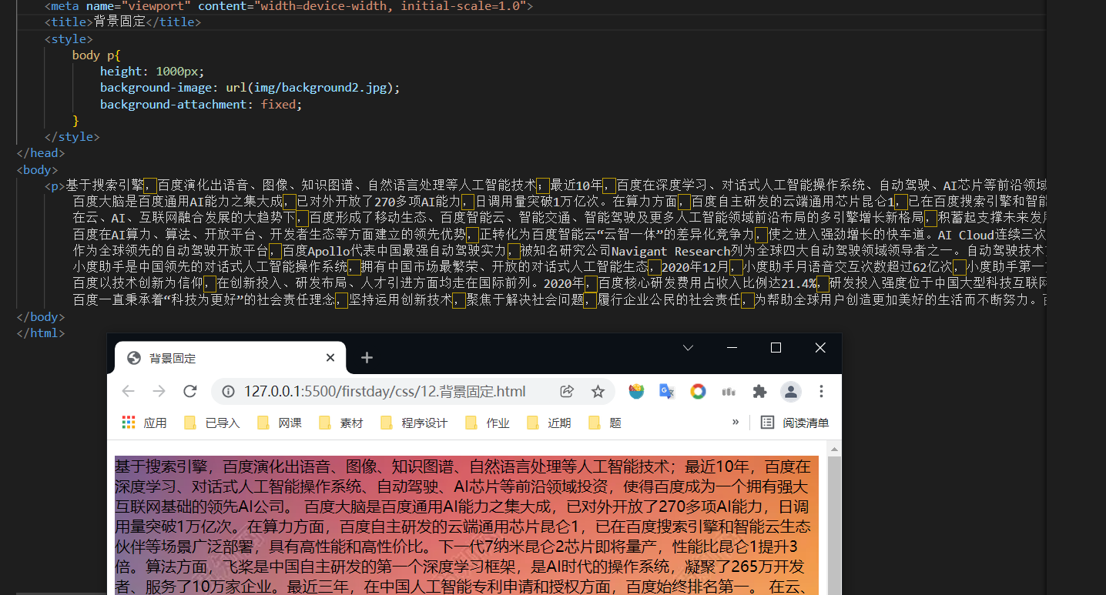Click code line starting 百度以技术创新为信仰
Screen dimensions: 1106x595
click(x=559, y=283)
